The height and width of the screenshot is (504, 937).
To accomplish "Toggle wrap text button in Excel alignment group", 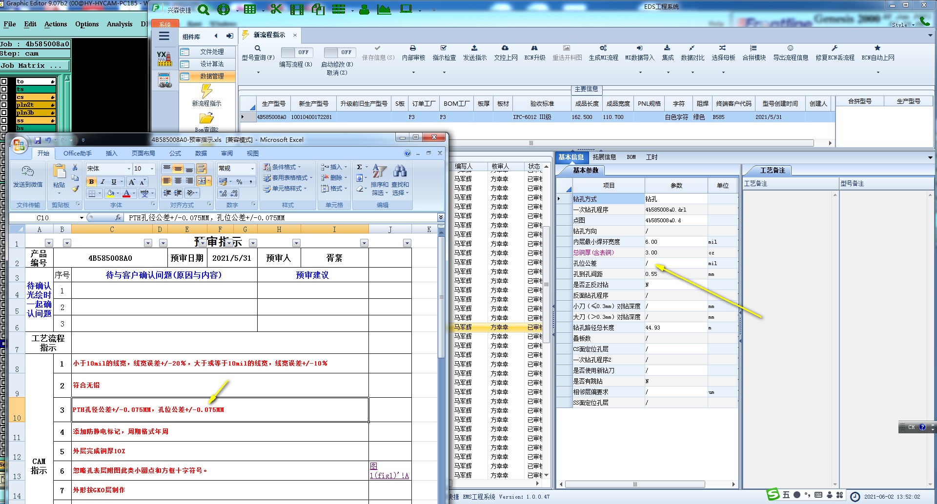I will 201,169.
